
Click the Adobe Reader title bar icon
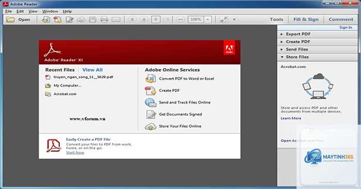coord(6,4)
